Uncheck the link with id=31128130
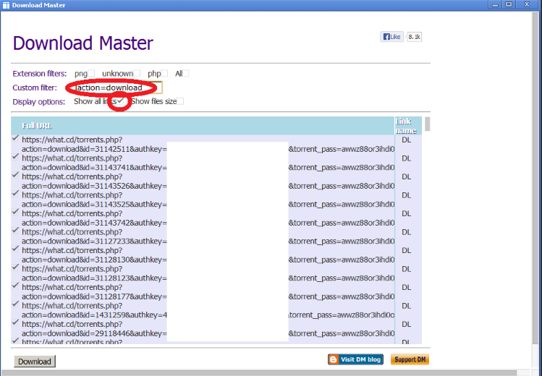The height and width of the screenshot is (376, 542). pyautogui.click(x=15, y=249)
